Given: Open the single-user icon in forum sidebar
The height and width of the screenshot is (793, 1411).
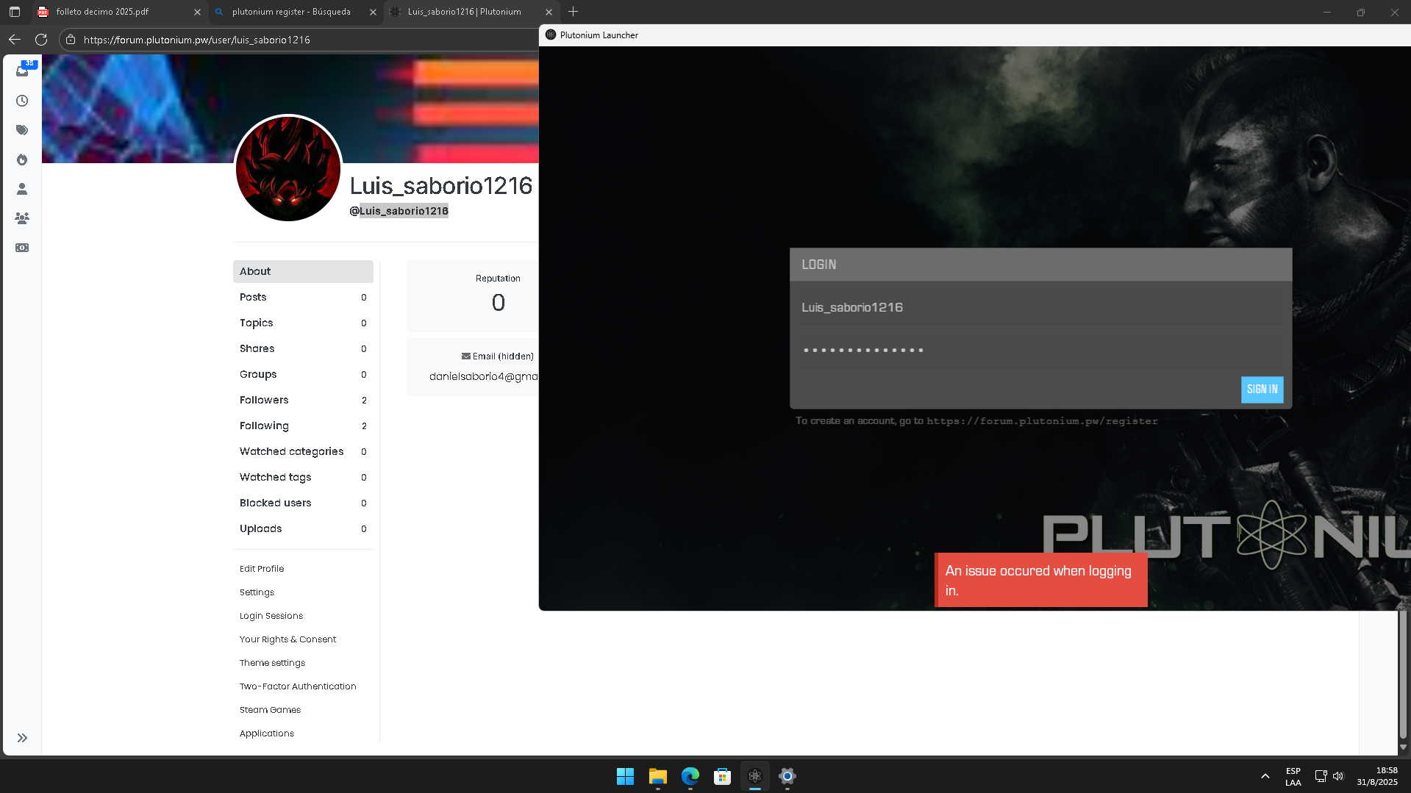Looking at the screenshot, I should pos(22,189).
